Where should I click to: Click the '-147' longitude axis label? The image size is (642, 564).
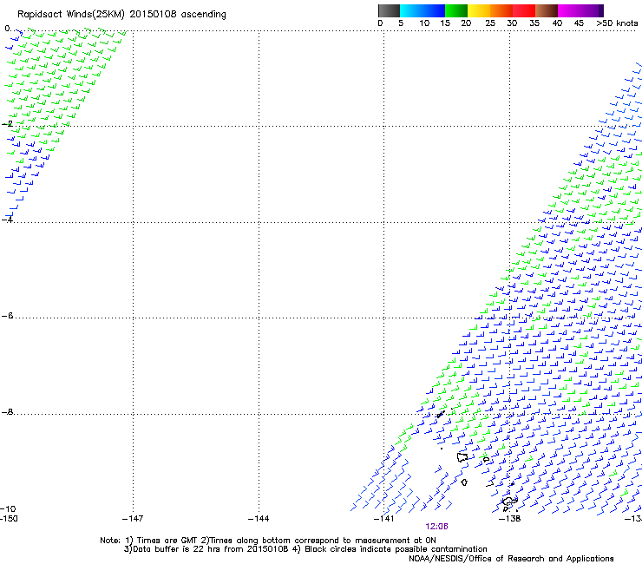click(x=133, y=519)
